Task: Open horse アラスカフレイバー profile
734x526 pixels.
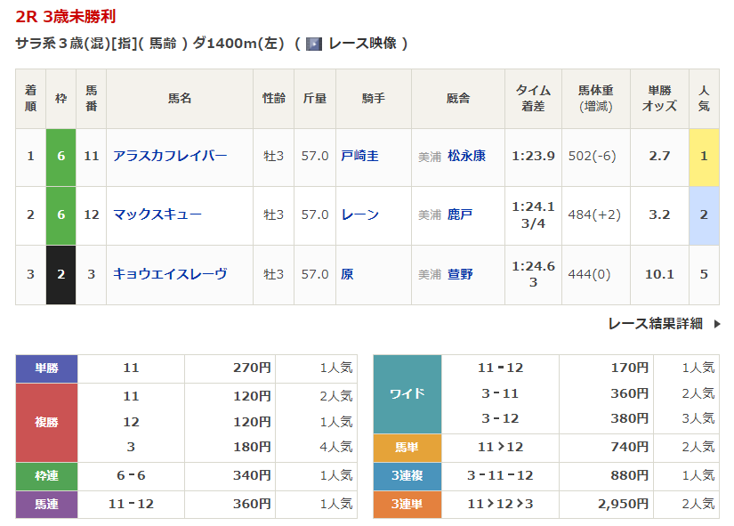Action: point(170,156)
